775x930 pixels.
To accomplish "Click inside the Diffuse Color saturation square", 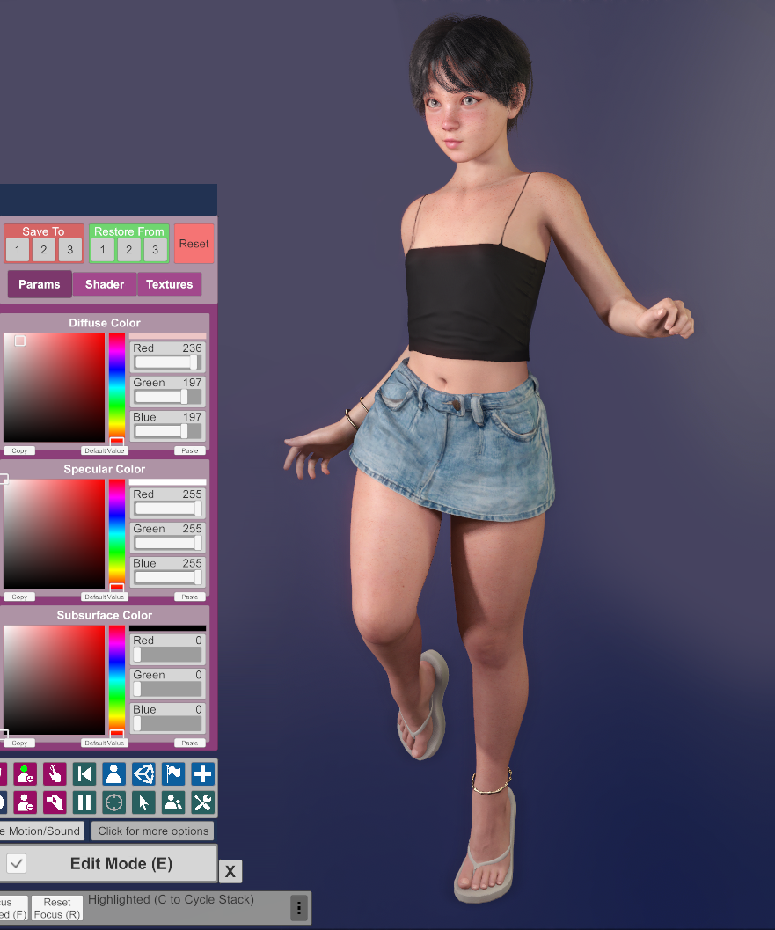I will [x=54, y=387].
